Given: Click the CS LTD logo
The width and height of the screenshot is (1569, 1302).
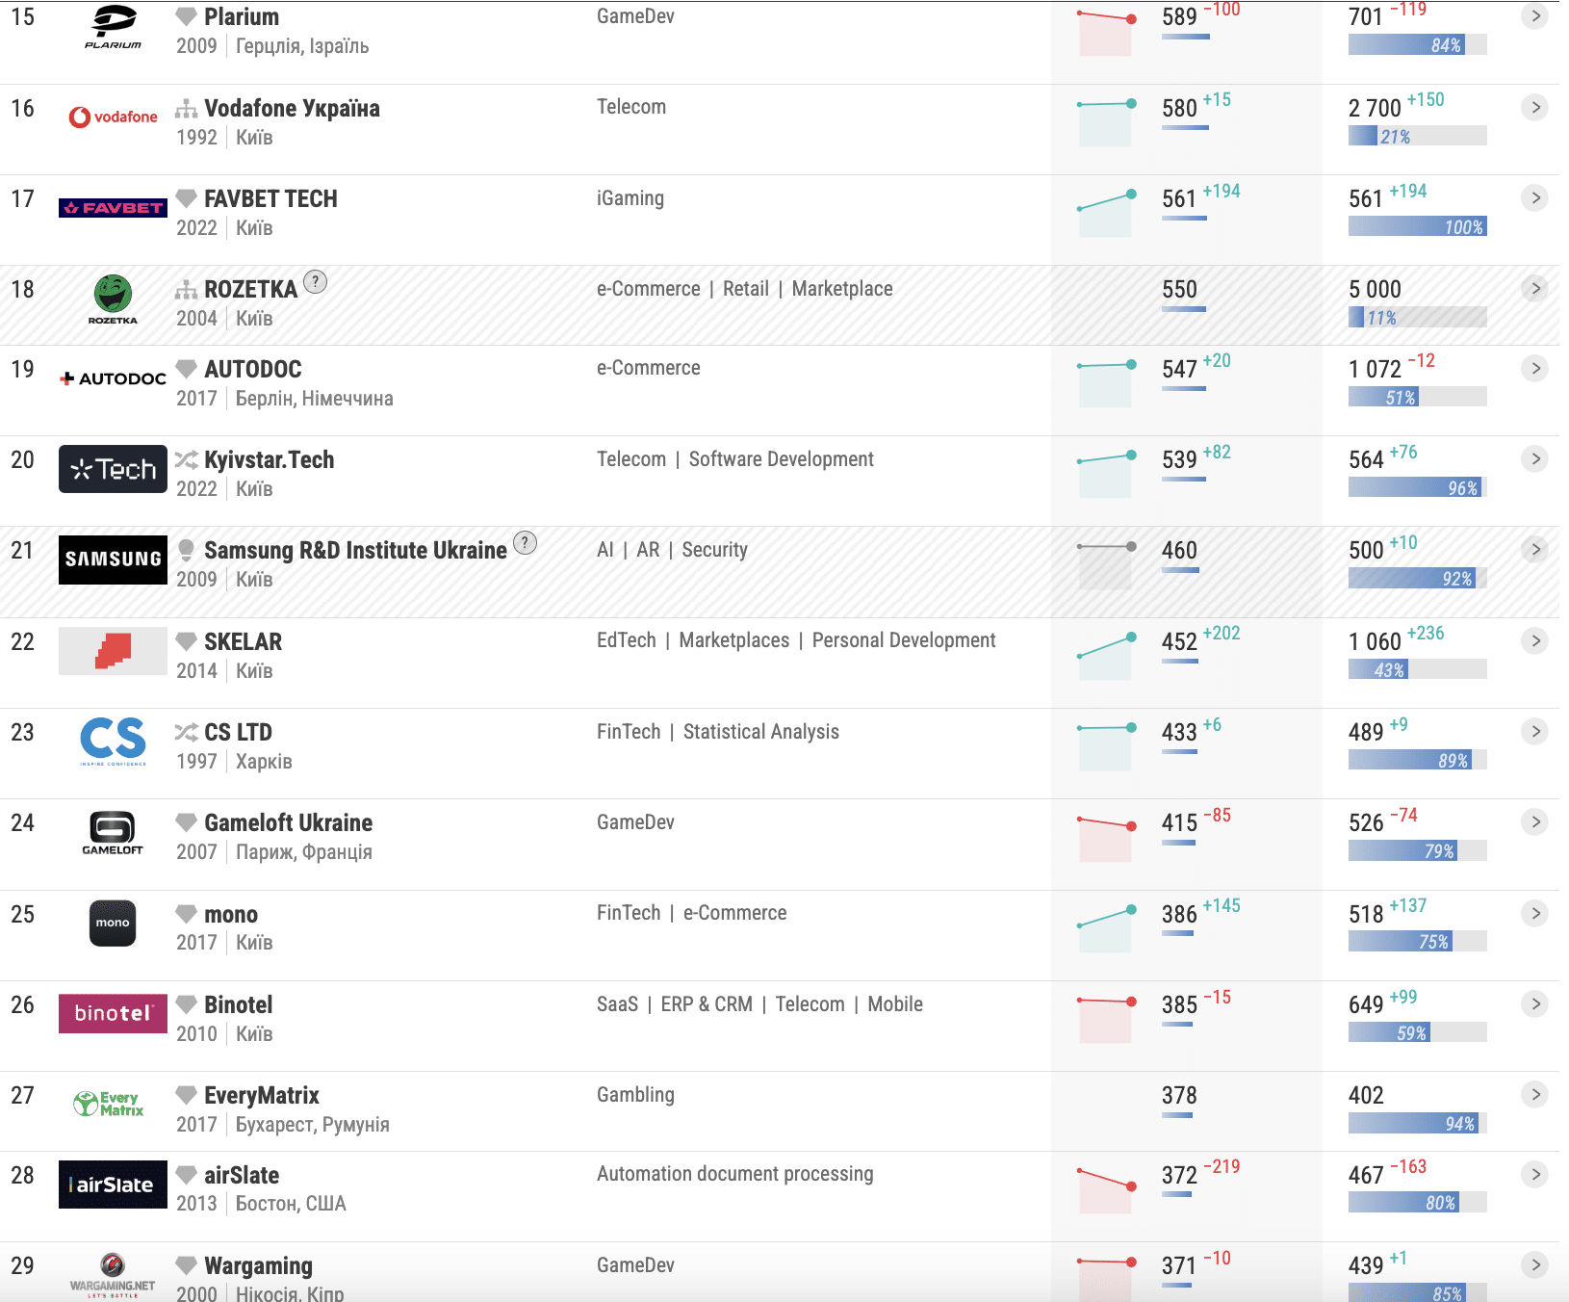Looking at the screenshot, I should [x=113, y=741].
